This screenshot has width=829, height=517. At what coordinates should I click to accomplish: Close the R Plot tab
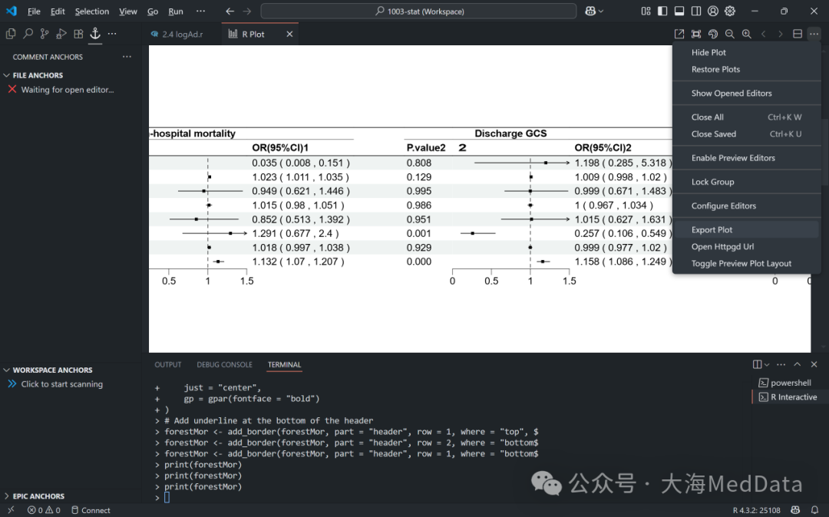289,34
